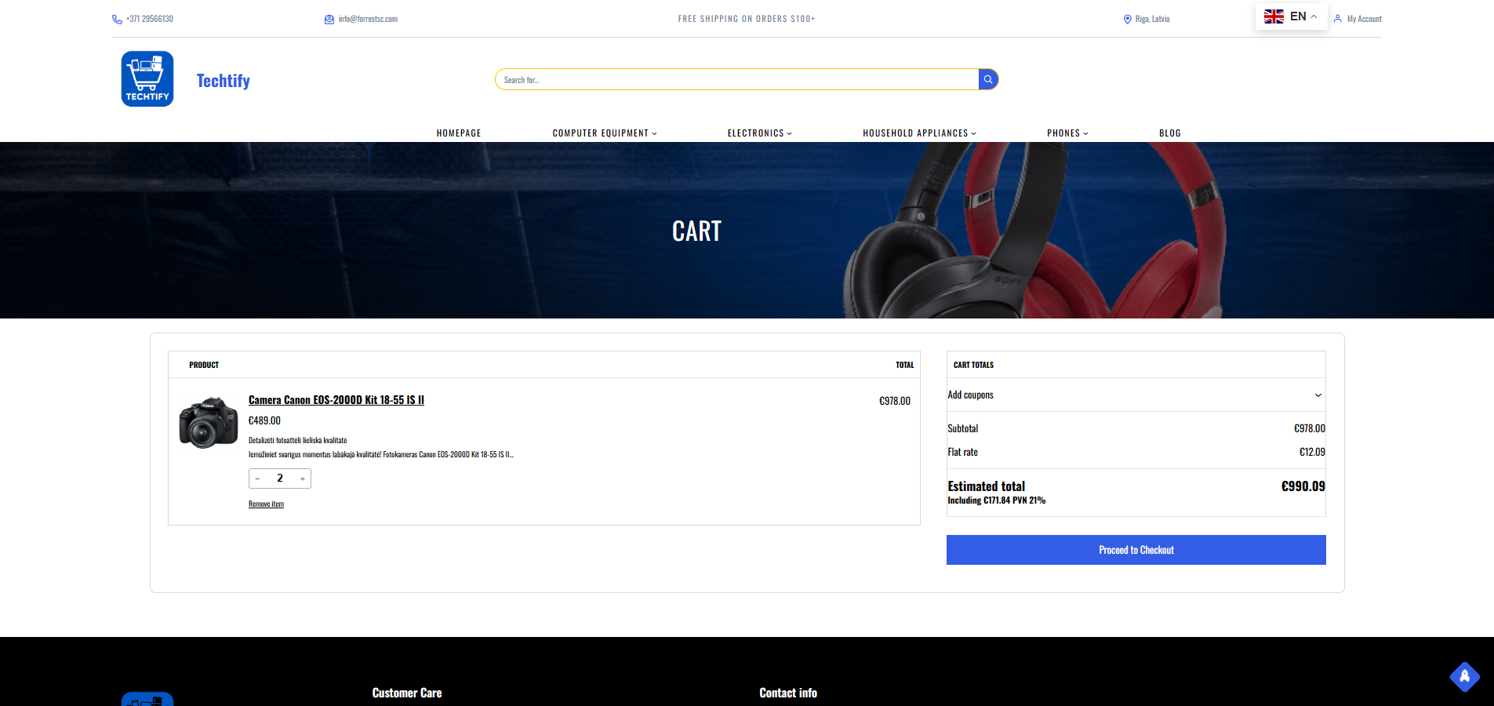Click the Techtify shopping cart logo
1494x706 pixels.
147,79
